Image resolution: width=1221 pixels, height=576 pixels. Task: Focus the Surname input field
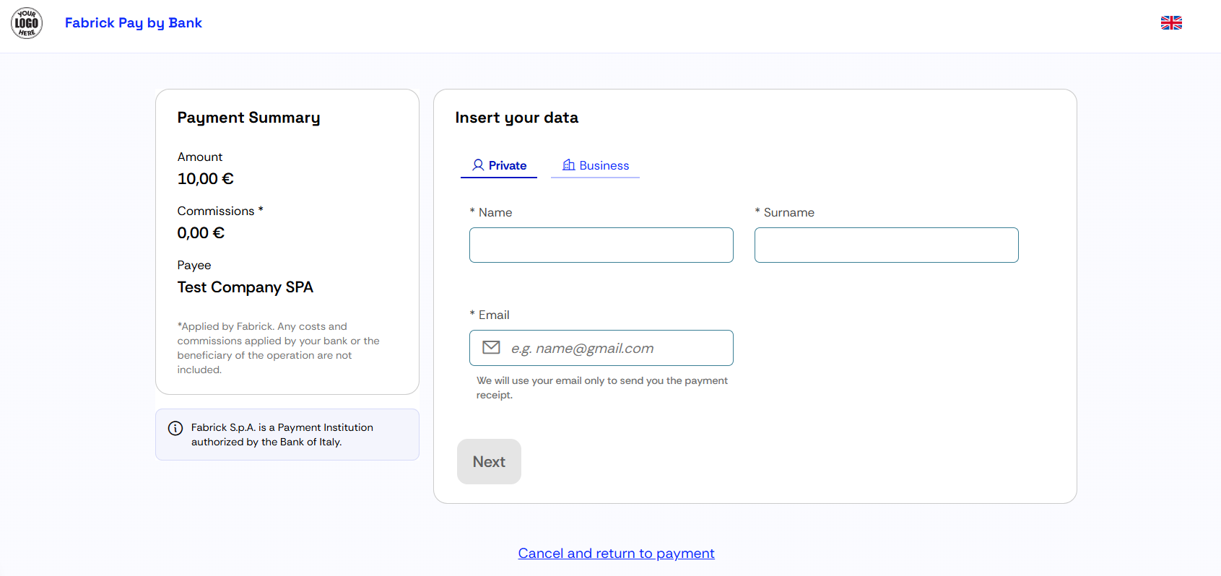click(887, 245)
